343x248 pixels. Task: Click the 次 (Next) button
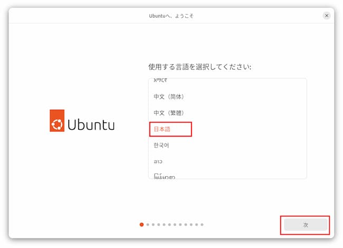306,225
